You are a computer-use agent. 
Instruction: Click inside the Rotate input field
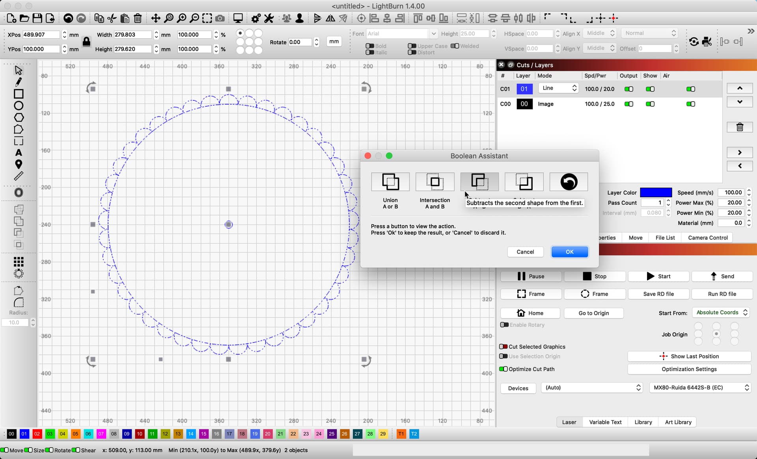point(300,42)
